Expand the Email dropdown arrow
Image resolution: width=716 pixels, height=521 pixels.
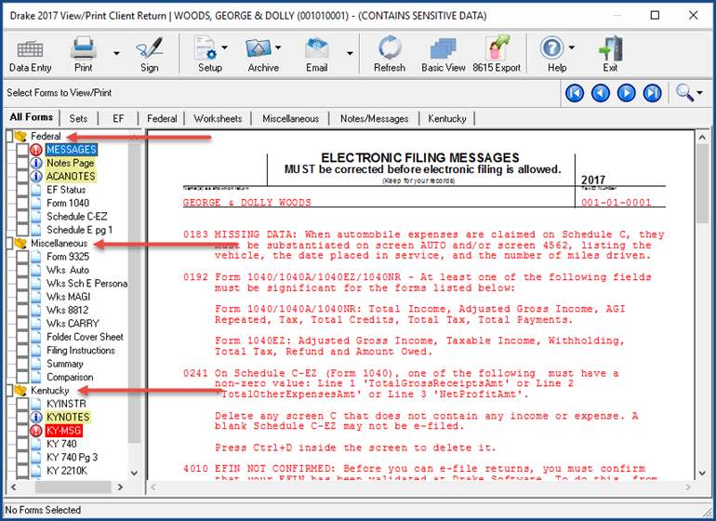[350, 53]
